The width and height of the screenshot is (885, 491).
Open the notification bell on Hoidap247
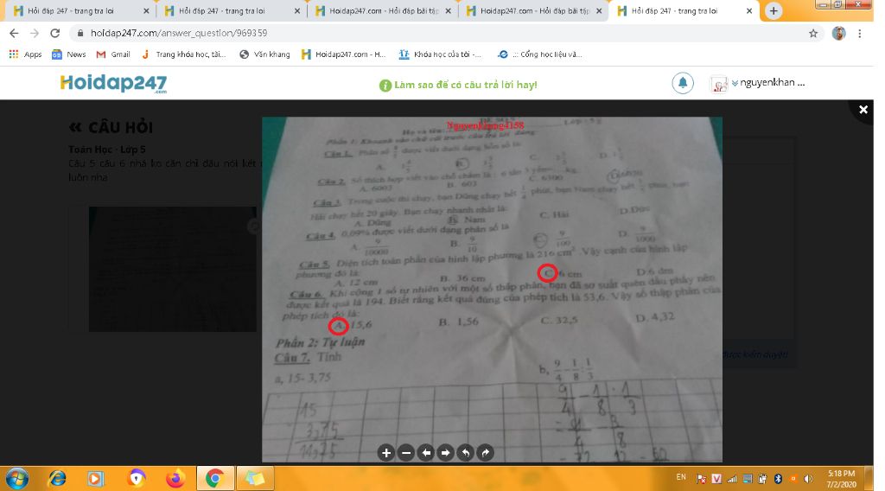(x=683, y=84)
